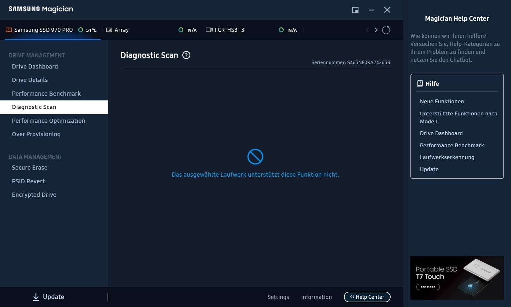Open the Laufwerkserkennung help link
This screenshot has width=511, height=307.
click(447, 157)
